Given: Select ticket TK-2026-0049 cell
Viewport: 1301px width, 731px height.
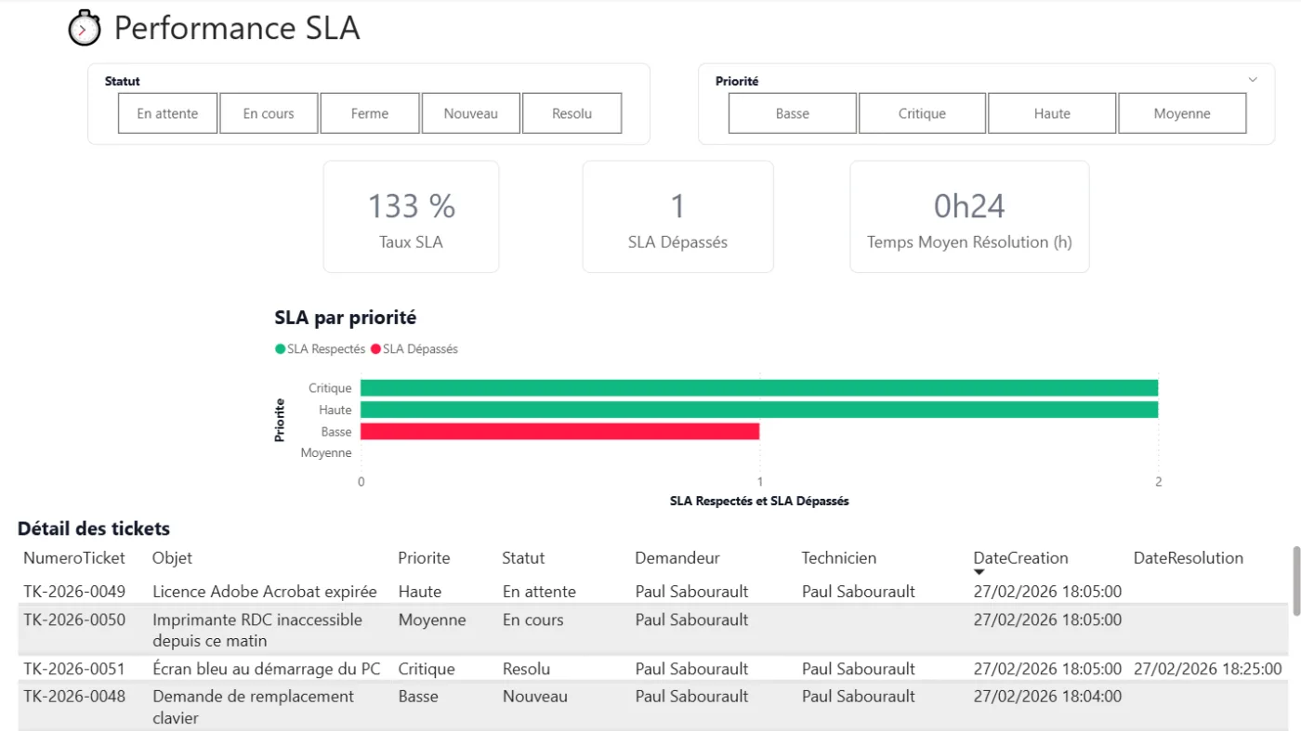Looking at the screenshot, I should [x=74, y=592].
